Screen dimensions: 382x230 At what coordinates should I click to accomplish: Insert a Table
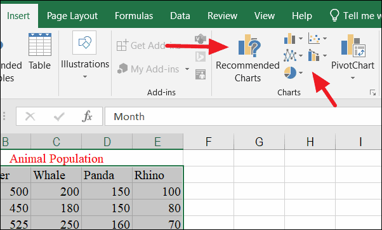(40, 51)
